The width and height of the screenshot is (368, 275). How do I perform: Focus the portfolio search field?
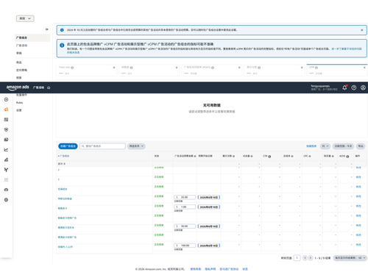(x=102, y=146)
